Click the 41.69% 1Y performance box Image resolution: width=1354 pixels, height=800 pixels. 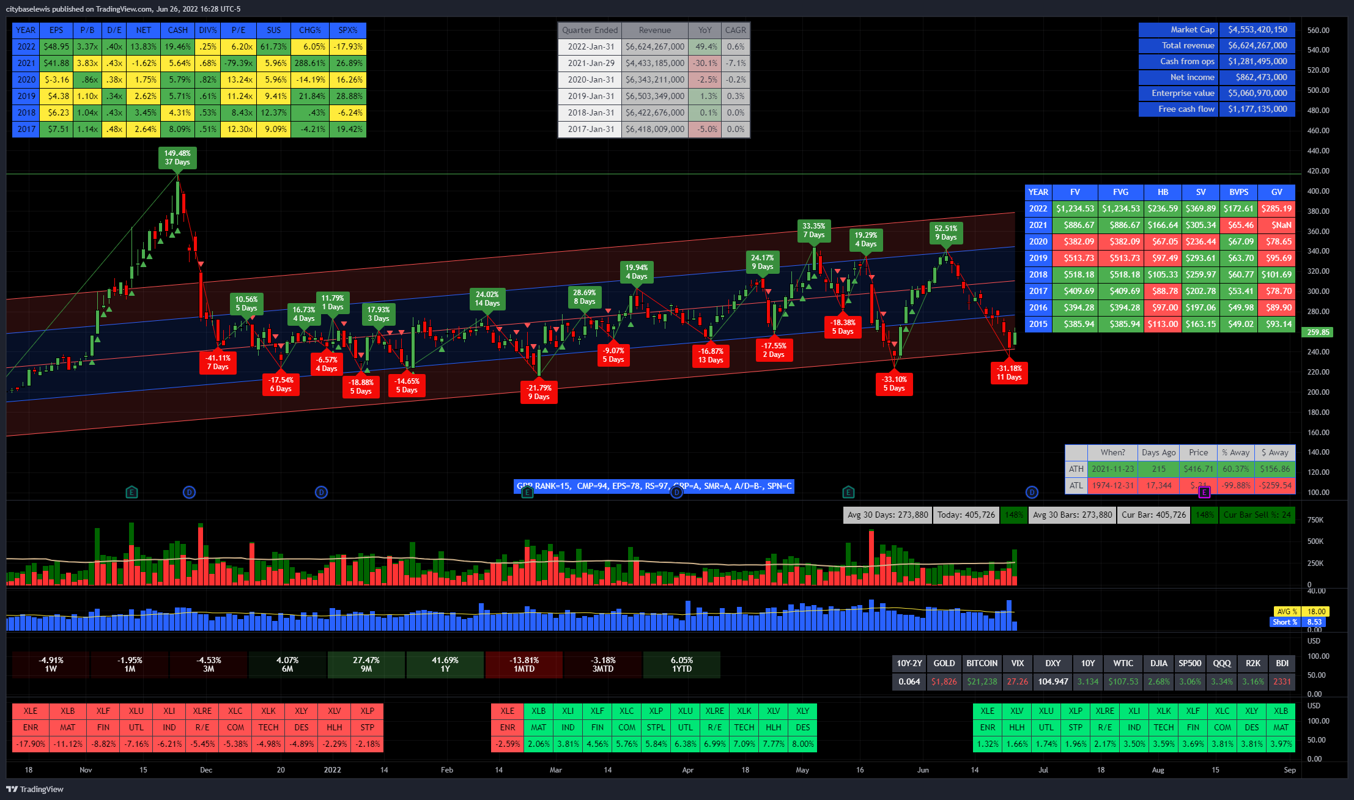tap(445, 665)
